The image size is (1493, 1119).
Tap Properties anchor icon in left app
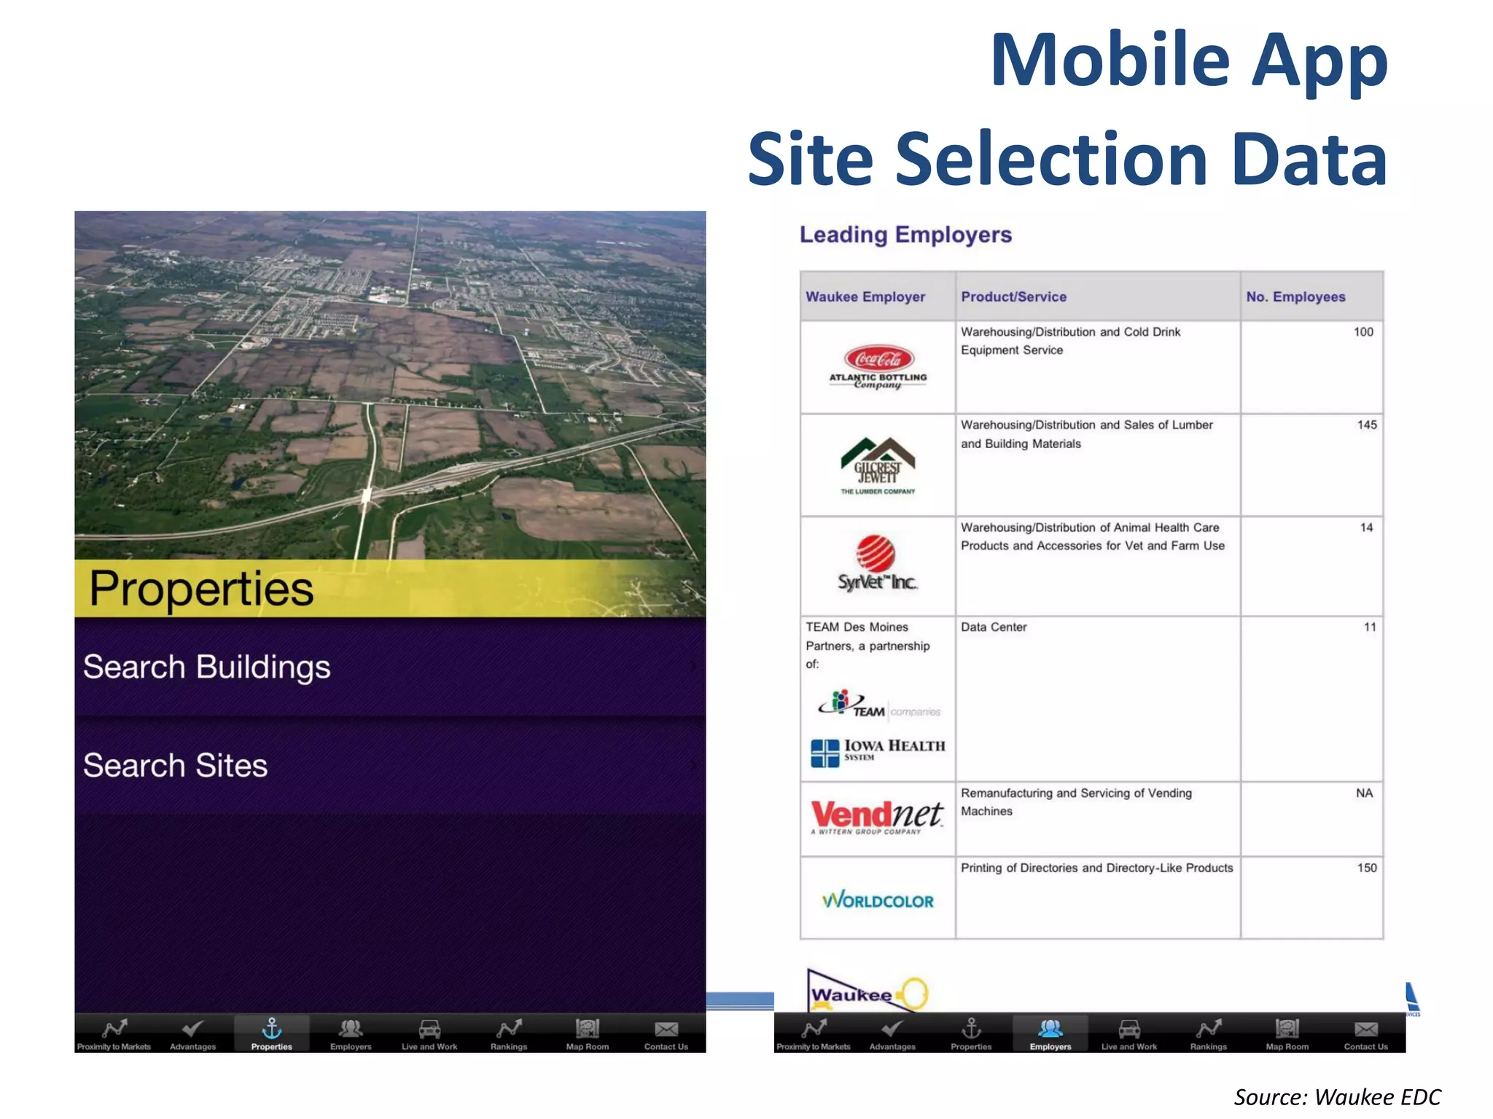click(x=272, y=1029)
